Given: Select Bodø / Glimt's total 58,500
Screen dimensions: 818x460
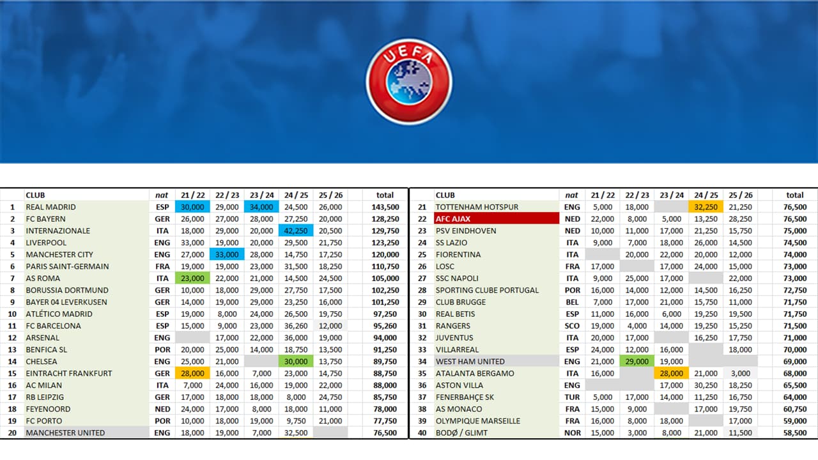Looking at the screenshot, I should (795, 433).
